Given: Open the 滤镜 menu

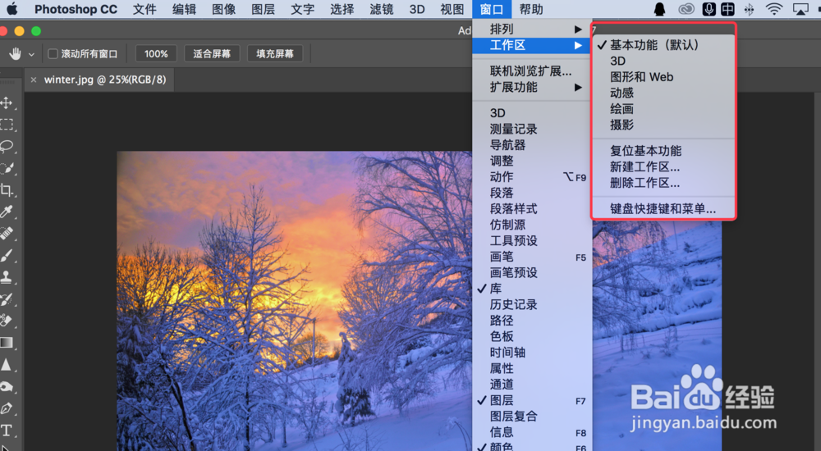Looking at the screenshot, I should 381,9.
